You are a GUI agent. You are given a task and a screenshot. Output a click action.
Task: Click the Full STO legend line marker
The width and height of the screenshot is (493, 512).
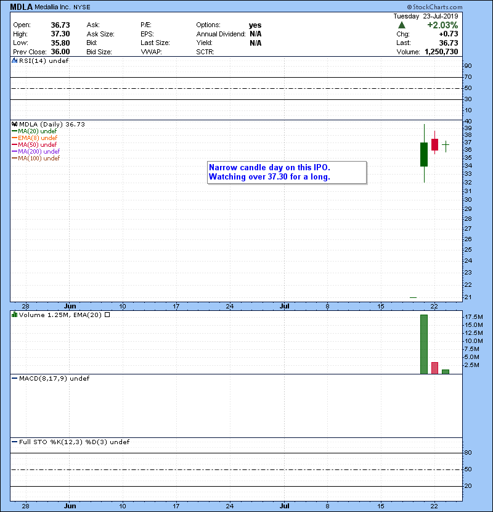[x=14, y=442]
